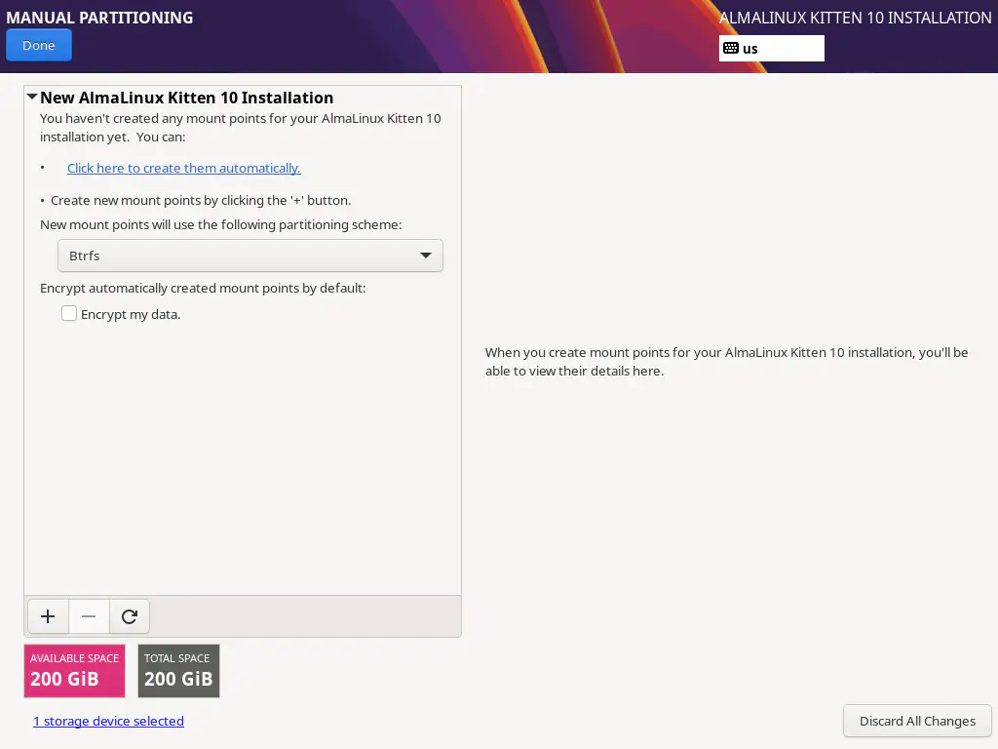Click the plus icon to add mount point

[x=48, y=616]
